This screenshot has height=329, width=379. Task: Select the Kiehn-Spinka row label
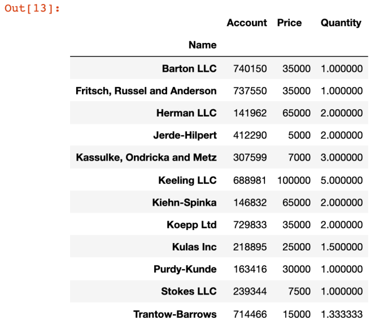click(184, 202)
